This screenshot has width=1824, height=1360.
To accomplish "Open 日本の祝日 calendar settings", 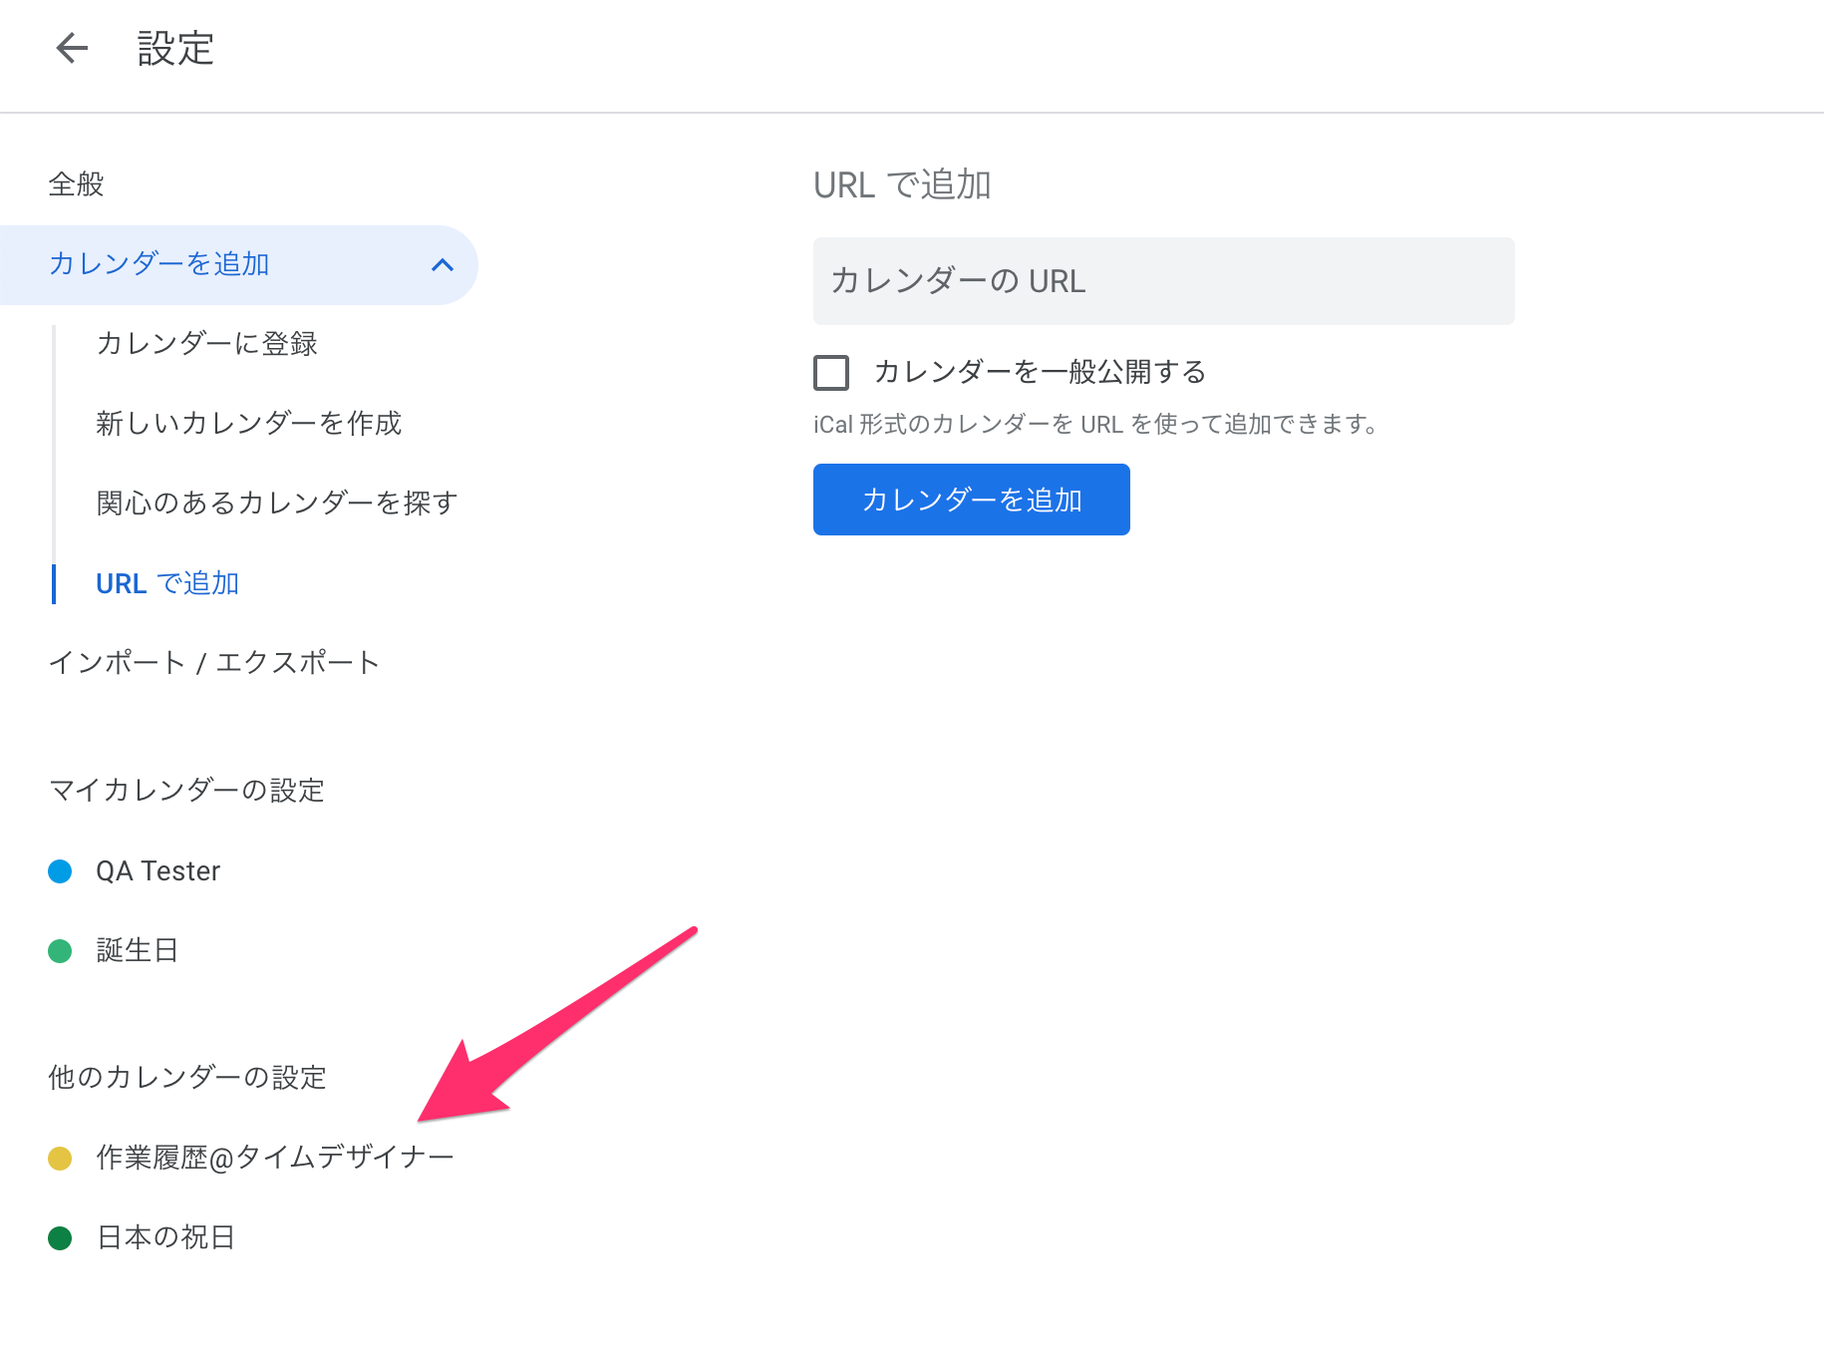I will coord(164,1237).
